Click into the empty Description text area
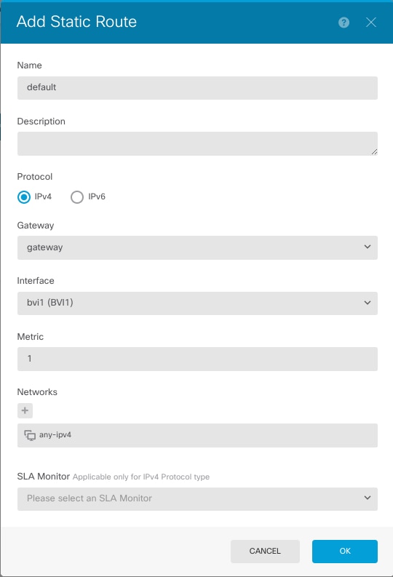The width and height of the screenshot is (393, 577). tap(197, 143)
